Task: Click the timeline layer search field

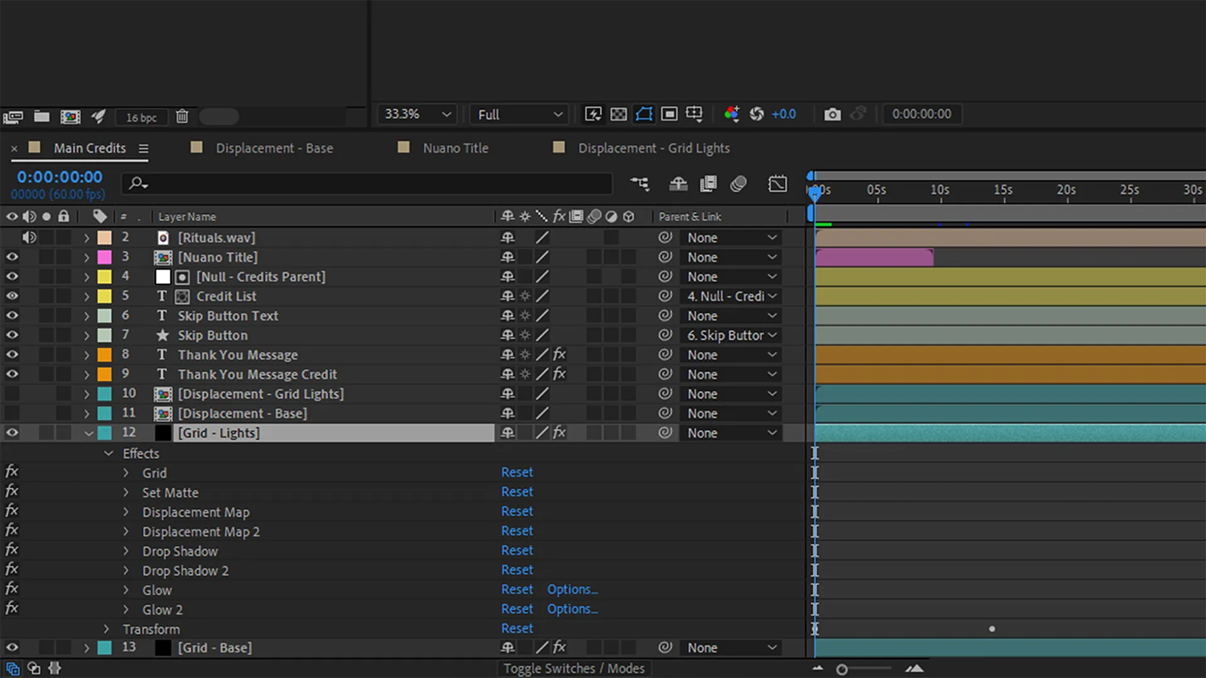Action: [367, 184]
